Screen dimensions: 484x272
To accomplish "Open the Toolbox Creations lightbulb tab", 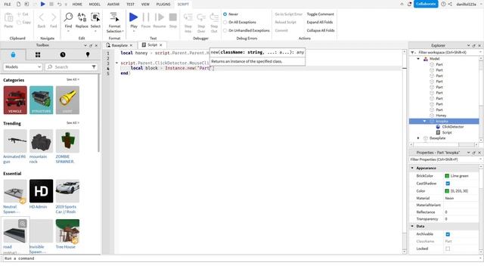I will pos(88,54).
